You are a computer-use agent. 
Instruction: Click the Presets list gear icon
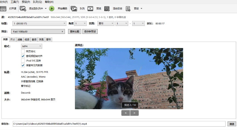tap(128, 9)
